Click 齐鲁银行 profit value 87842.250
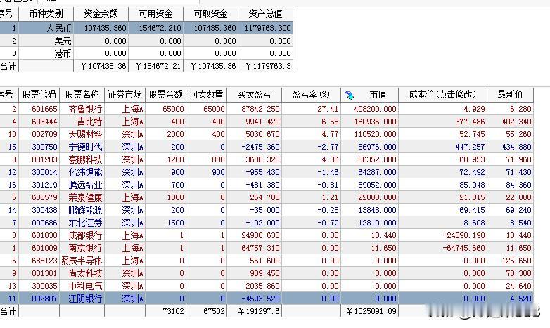The height and width of the screenshot is (328, 550). (260, 109)
